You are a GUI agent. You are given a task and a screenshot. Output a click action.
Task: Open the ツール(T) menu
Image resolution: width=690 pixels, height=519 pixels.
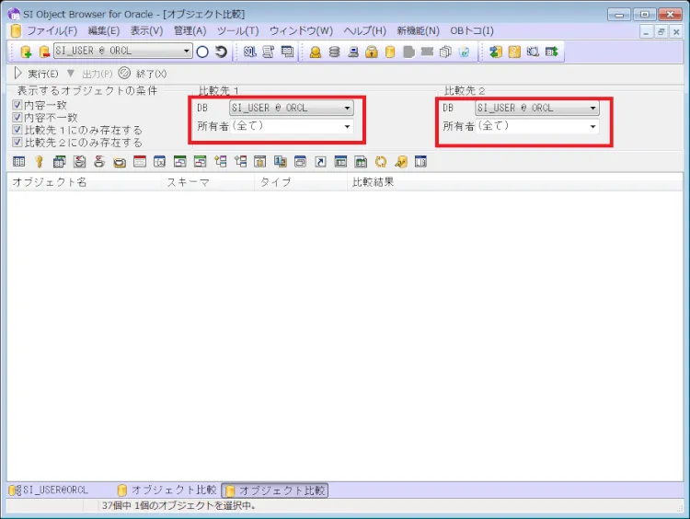[x=237, y=30]
